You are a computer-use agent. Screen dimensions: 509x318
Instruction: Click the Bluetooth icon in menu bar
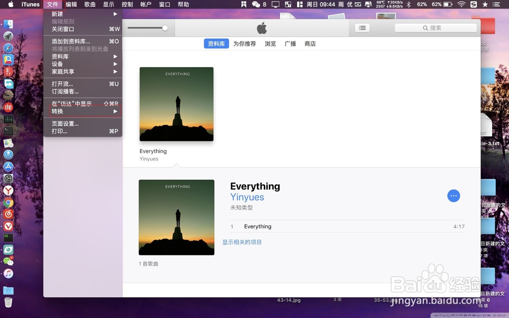click(409, 4)
